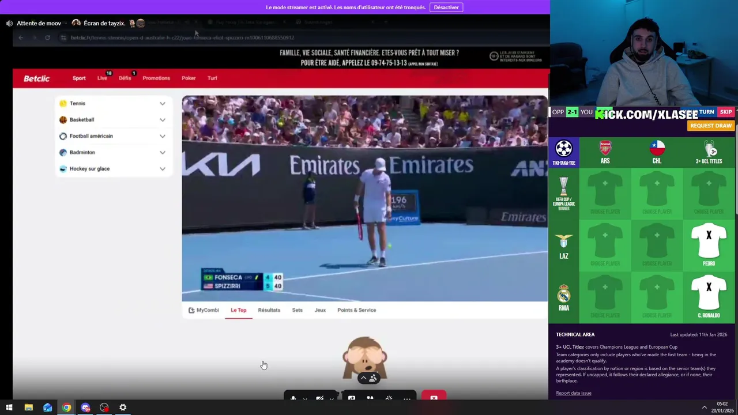
Task: Expand the Badminton category chevron
Action: pos(163,153)
